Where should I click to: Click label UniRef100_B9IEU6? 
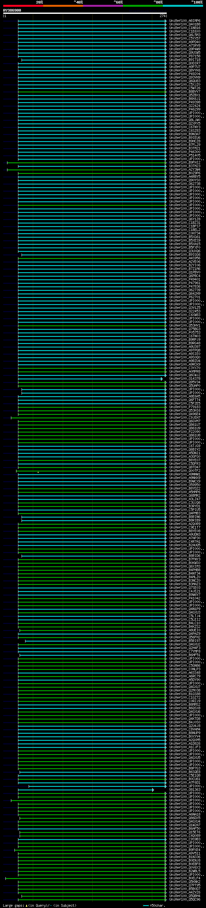point(185,138)
